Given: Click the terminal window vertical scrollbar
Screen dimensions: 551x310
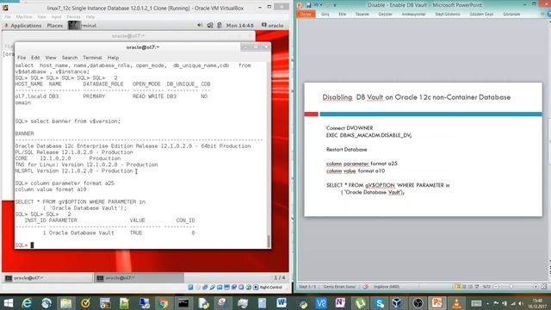Looking at the screenshot, I should [269, 155].
